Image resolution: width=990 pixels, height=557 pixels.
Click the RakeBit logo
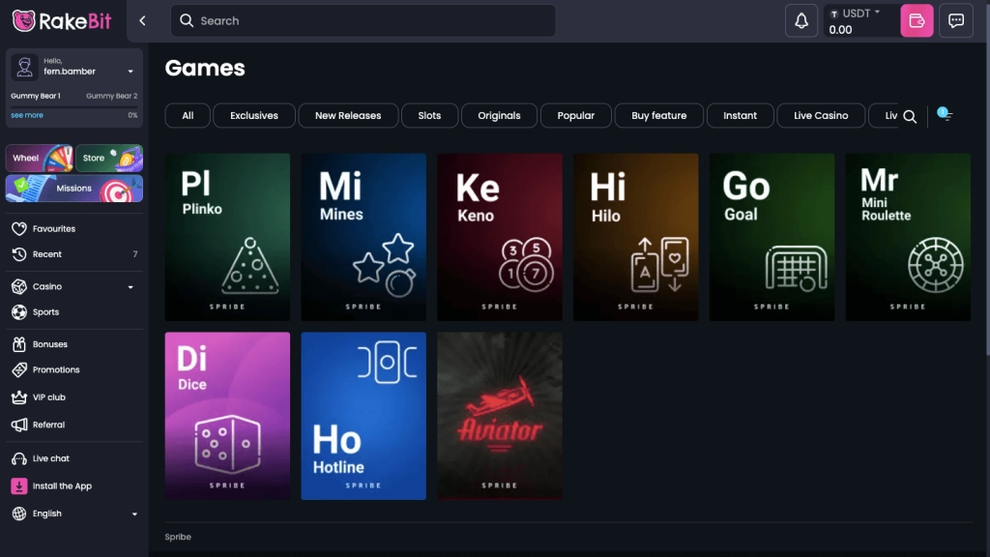(62, 20)
